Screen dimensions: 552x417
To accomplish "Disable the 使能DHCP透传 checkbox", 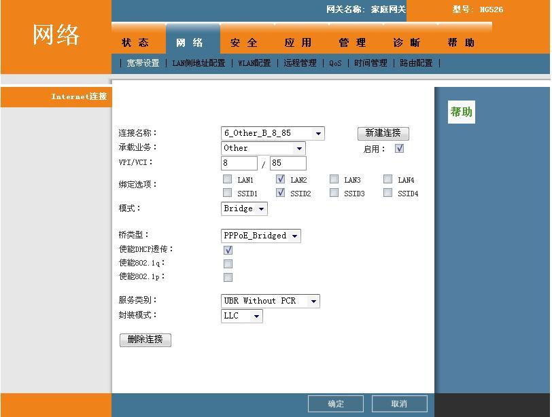I will 228,251.
